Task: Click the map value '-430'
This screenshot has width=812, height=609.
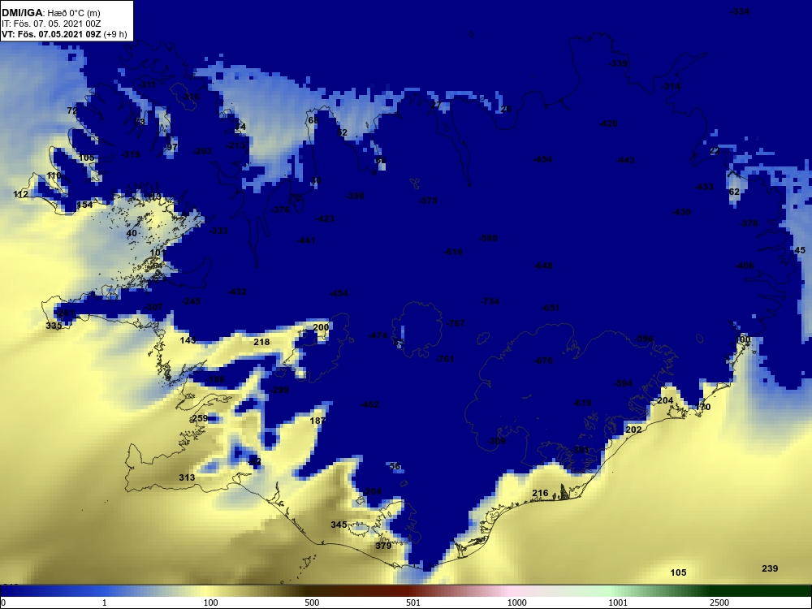Action: (x=681, y=212)
